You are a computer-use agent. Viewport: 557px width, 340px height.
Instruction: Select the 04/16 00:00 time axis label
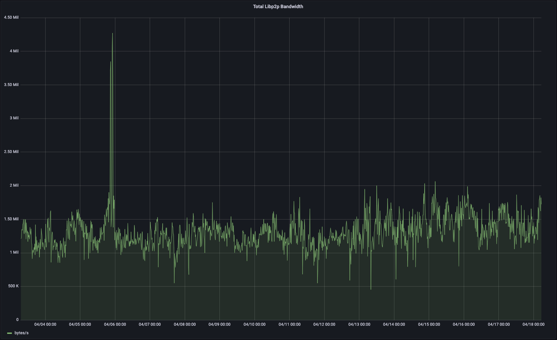point(464,324)
